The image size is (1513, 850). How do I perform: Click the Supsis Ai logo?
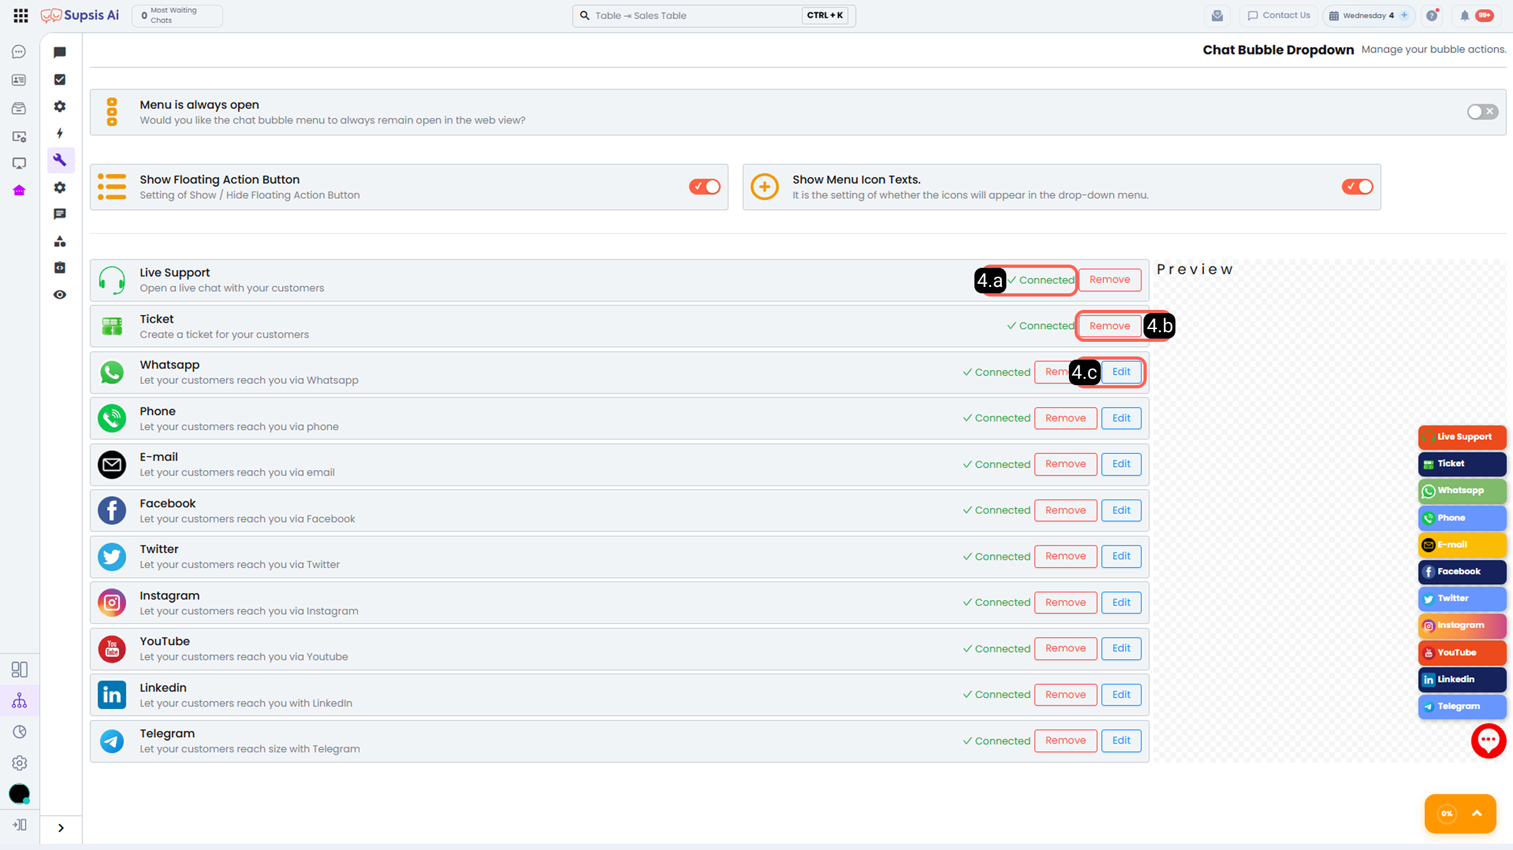coord(80,15)
